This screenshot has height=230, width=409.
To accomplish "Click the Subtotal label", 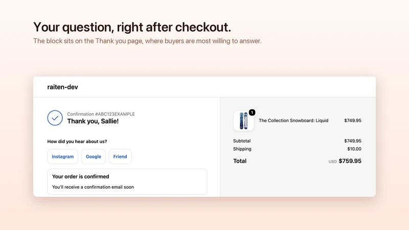I will pos(242,141).
